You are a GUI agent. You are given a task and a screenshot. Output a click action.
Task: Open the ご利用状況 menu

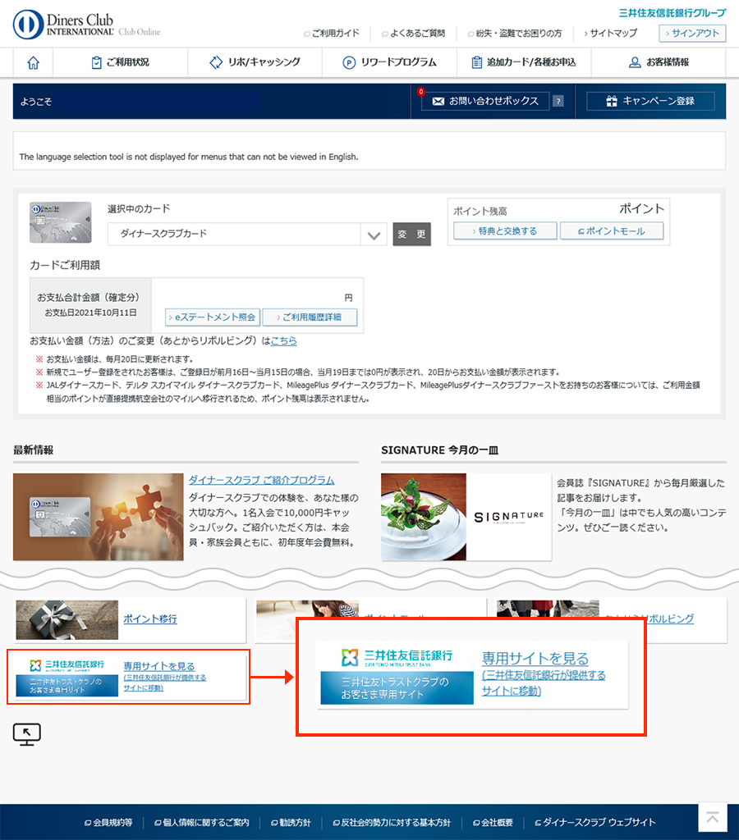pyautogui.click(x=120, y=62)
